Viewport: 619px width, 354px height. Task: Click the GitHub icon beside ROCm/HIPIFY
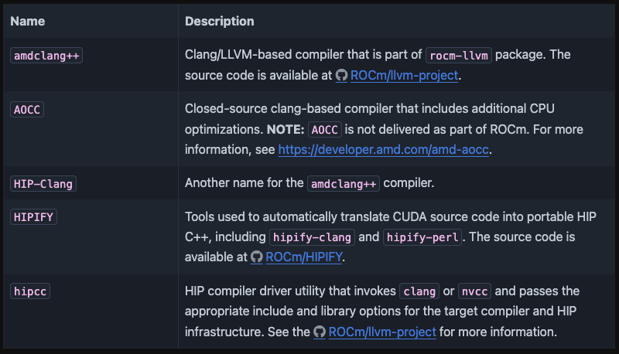(256, 257)
